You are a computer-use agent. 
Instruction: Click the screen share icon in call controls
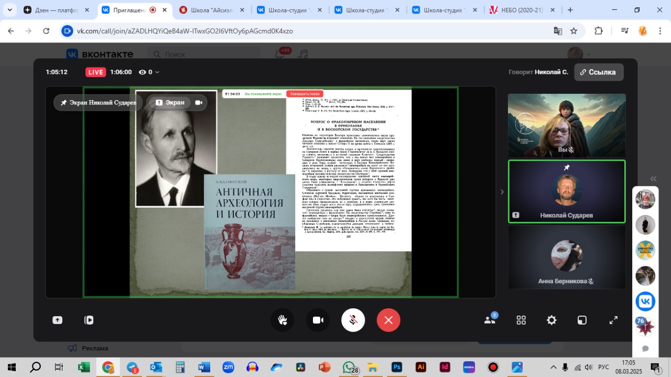[57, 320]
